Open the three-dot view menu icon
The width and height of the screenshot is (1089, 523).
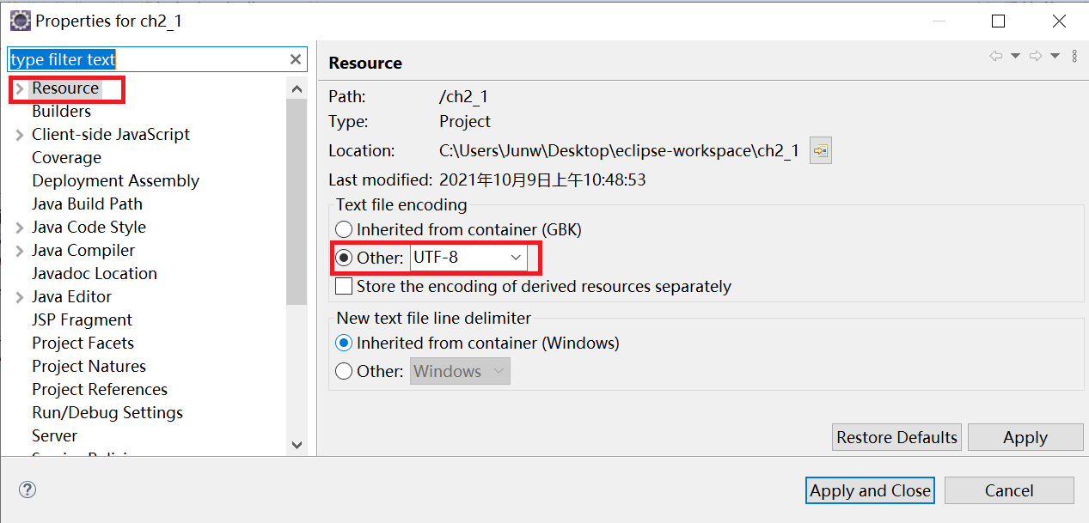1074,57
